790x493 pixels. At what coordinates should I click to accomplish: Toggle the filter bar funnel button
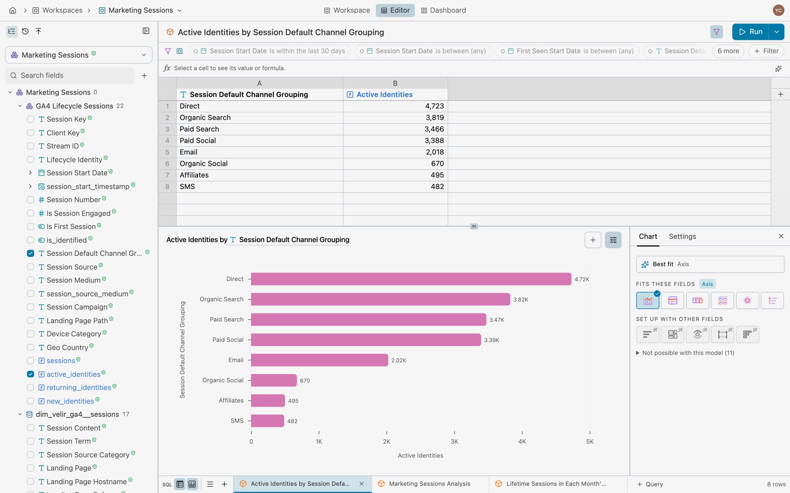pyautogui.click(x=716, y=32)
